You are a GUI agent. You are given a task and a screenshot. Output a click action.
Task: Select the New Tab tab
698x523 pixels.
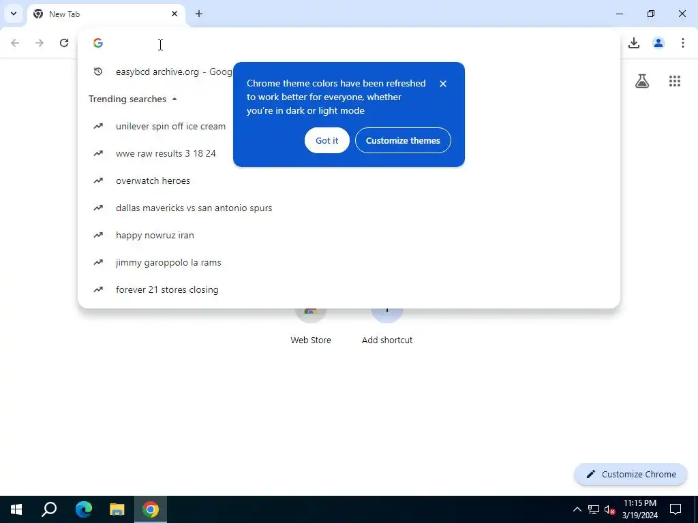tap(106, 14)
